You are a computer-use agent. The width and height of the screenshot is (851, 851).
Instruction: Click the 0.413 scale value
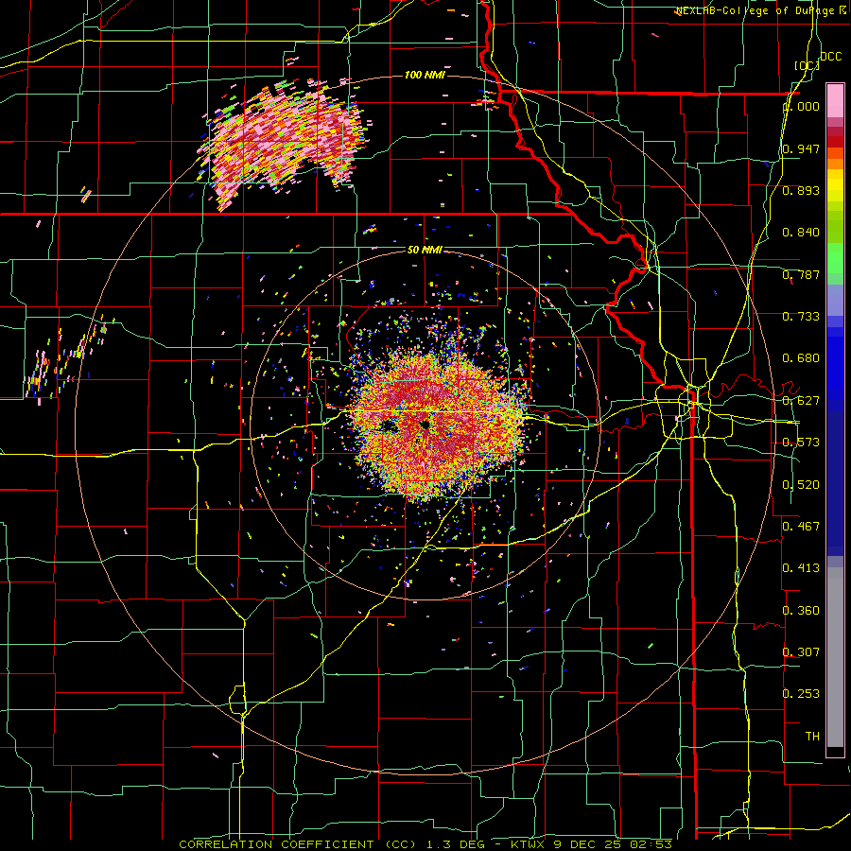[801, 568]
